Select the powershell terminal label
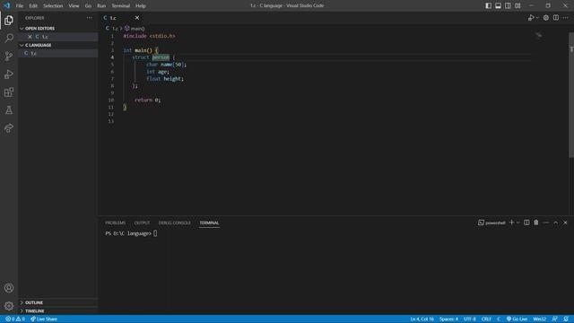This screenshot has height=323, width=574. tap(491, 223)
